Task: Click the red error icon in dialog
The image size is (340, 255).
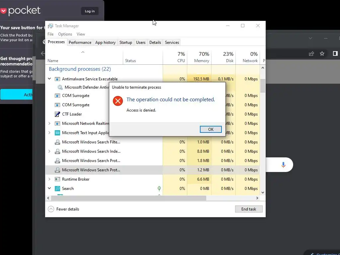Action: [118, 101]
